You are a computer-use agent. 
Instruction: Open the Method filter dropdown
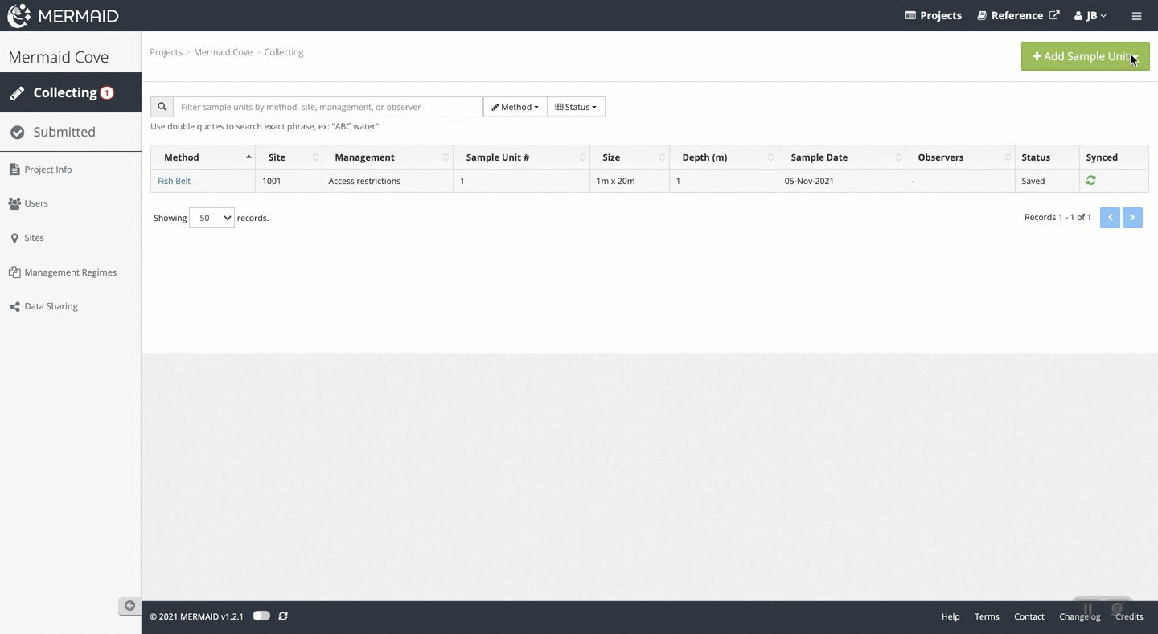coord(515,107)
